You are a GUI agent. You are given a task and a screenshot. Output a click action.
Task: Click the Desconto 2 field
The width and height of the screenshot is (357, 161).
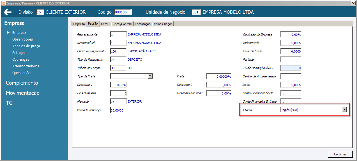[219, 85]
